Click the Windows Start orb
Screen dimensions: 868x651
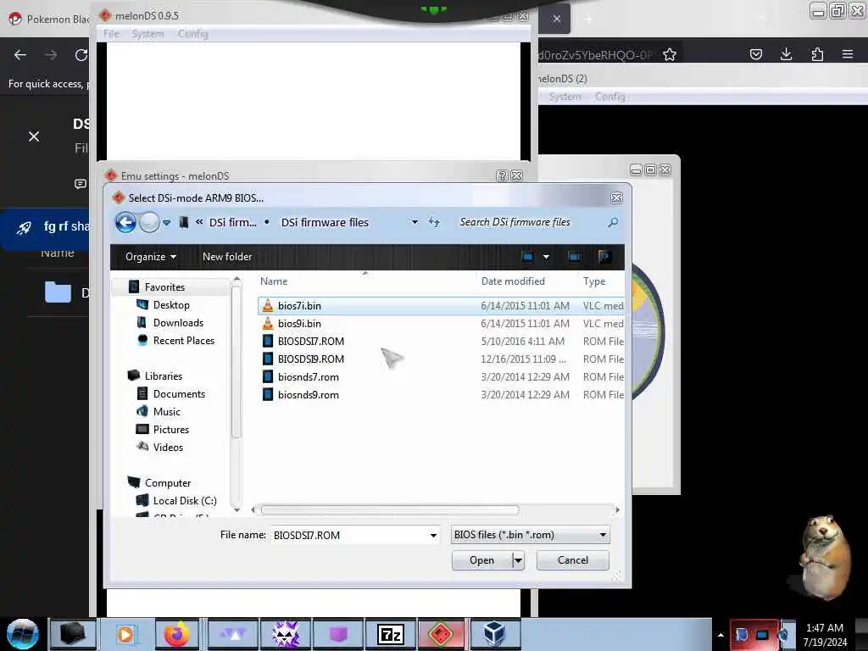click(22, 634)
